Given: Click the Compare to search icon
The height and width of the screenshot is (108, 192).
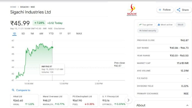Looking at the screenshot, I should [x=13, y=90].
